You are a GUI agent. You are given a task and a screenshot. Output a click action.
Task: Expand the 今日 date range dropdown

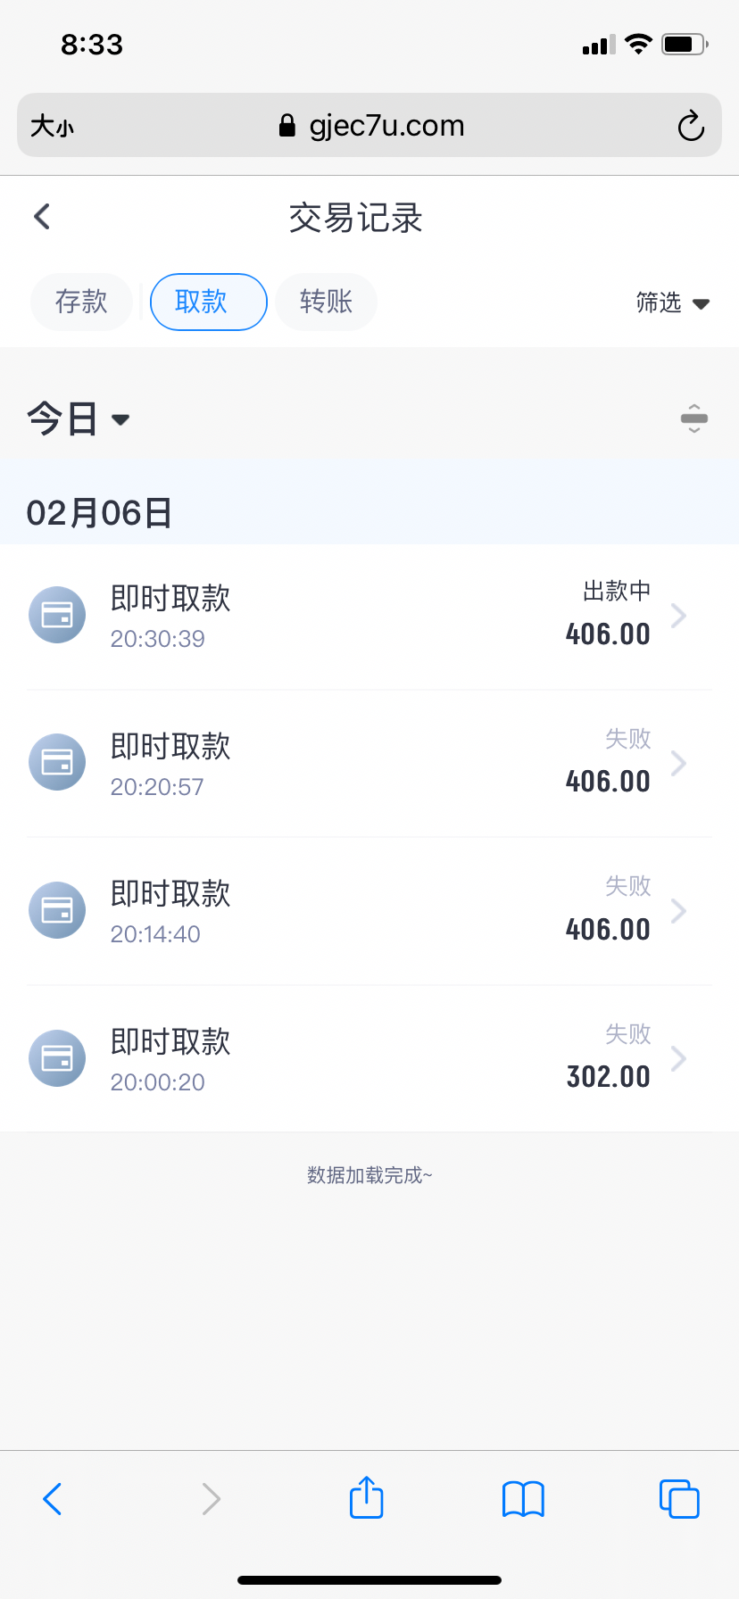(79, 418)
